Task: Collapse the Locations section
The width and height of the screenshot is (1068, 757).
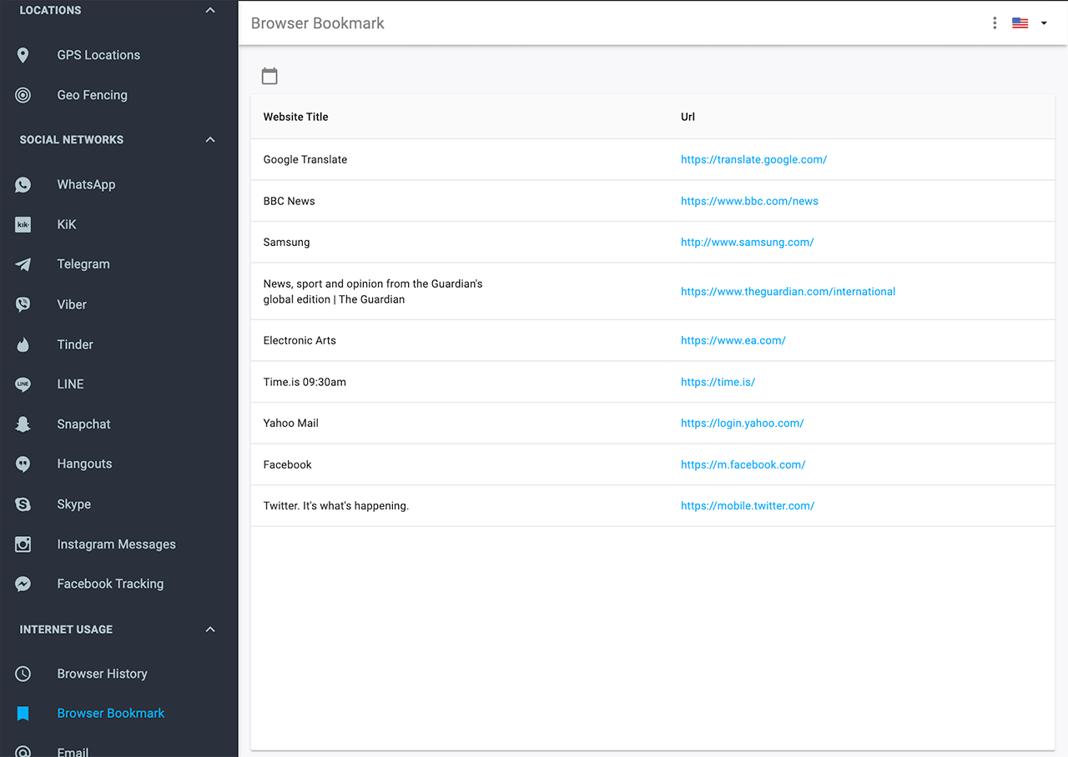Action: click(x=210, y=11)
